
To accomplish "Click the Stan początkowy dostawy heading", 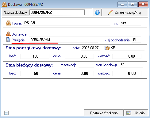I will [x=33, y=48].
